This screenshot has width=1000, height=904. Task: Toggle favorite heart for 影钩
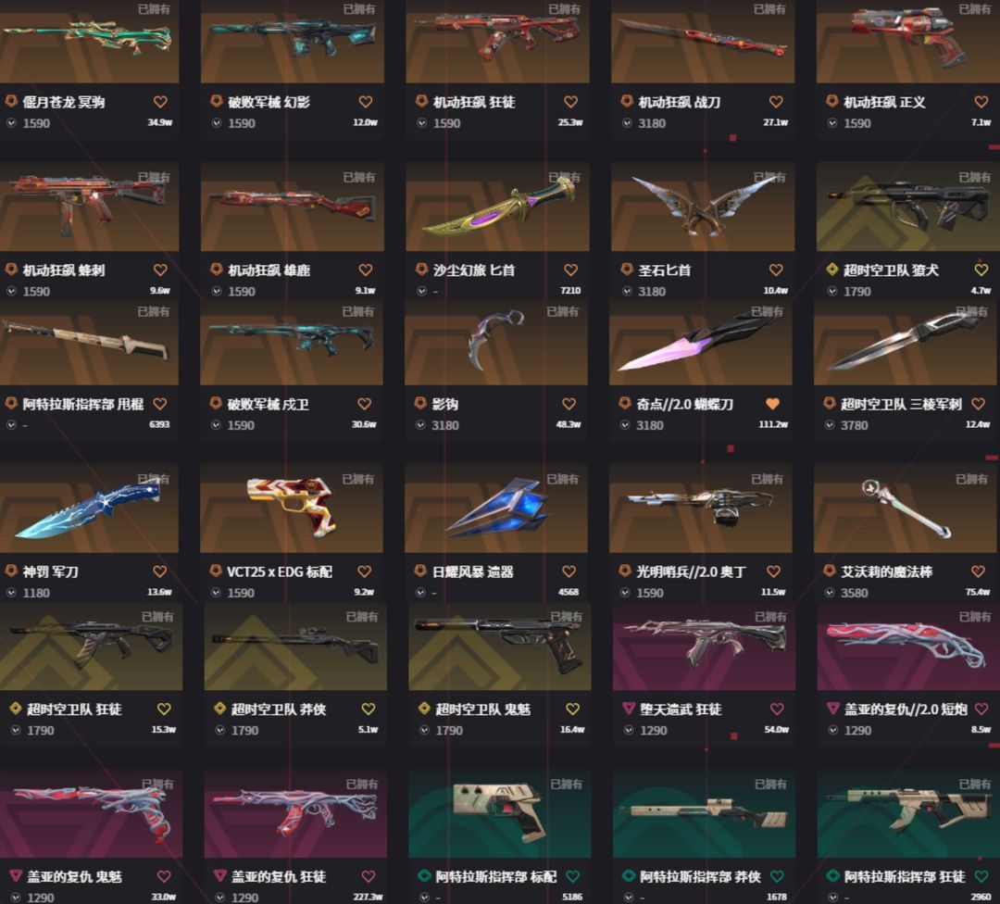click(569, 403)
